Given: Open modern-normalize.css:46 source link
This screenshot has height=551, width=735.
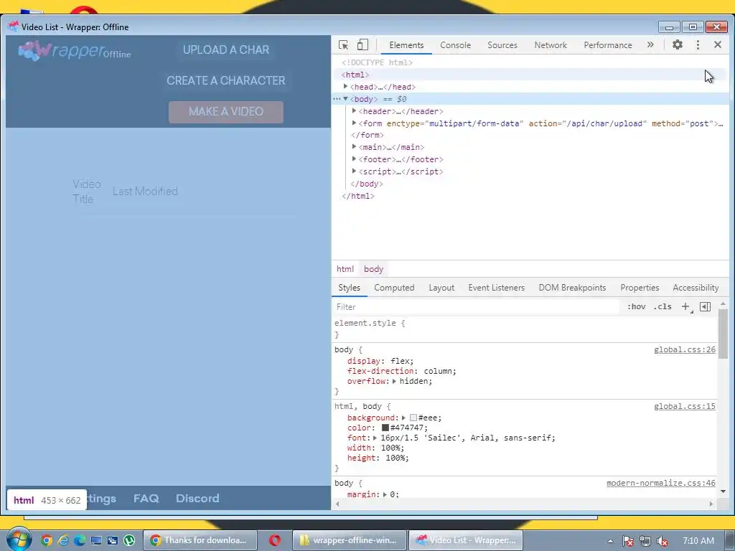Looking at the screenshot, I should (x=661, y=483).
